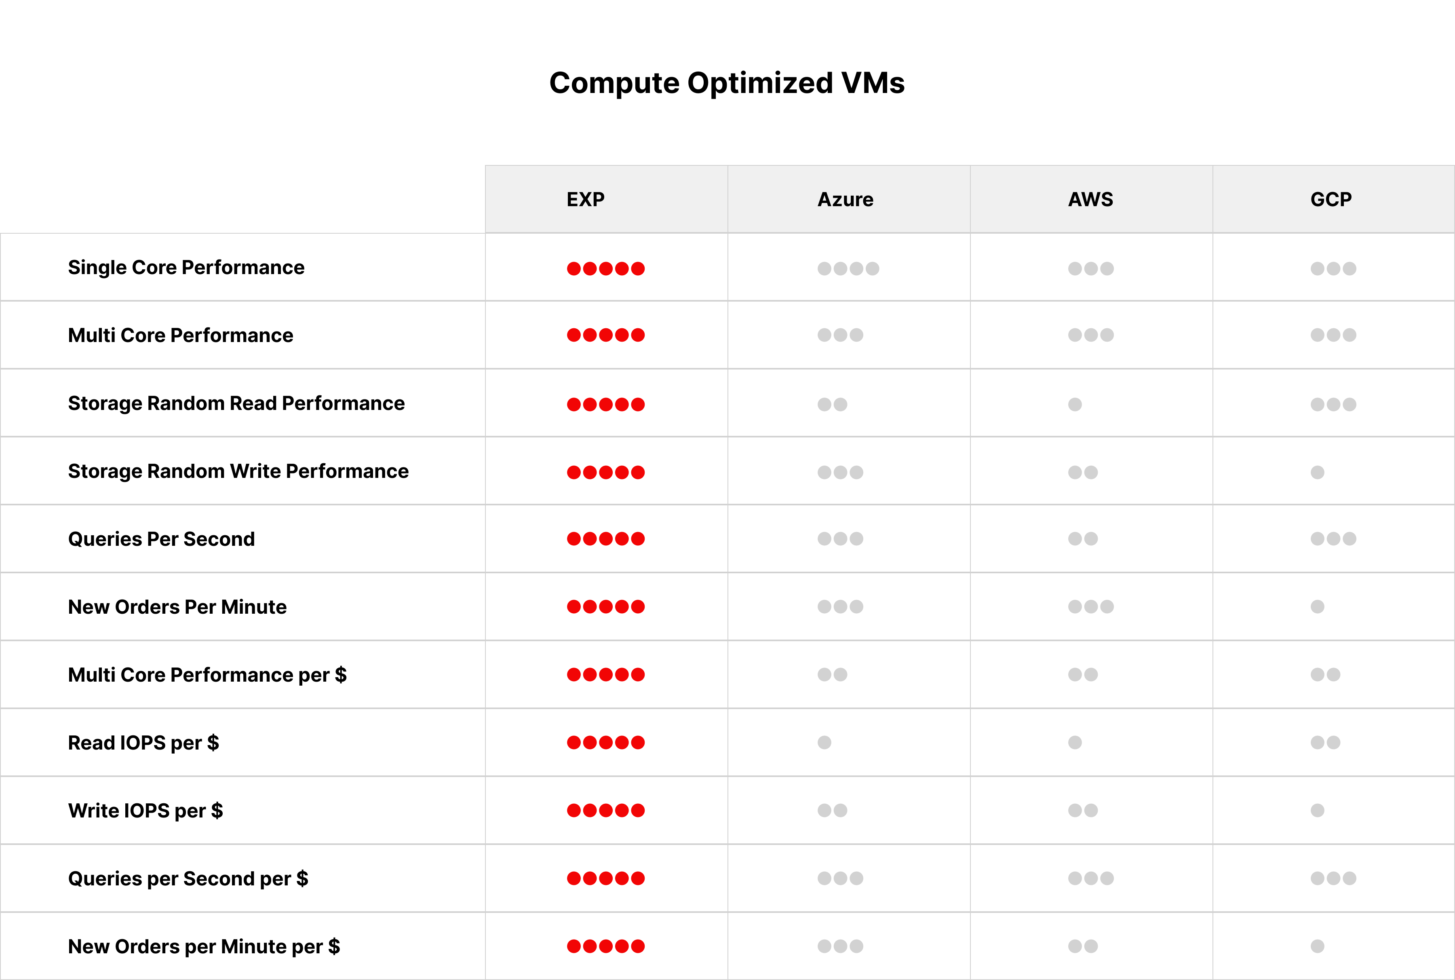
Task: Click the EXP column header
Action: [585, 199]
